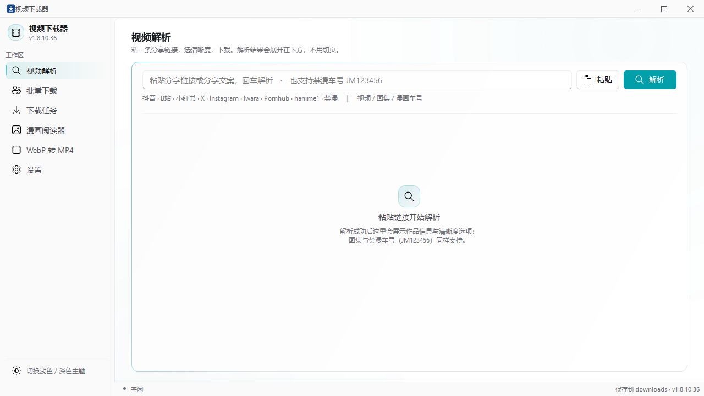Click the video downloader app logo in sidebar
704x396 pixels.
(x=16, y=33)
